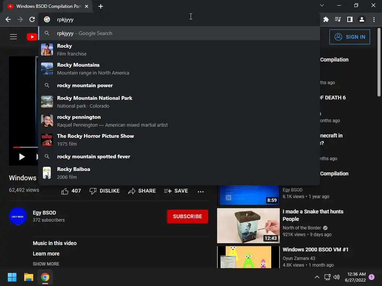Reload the current page

32,19
